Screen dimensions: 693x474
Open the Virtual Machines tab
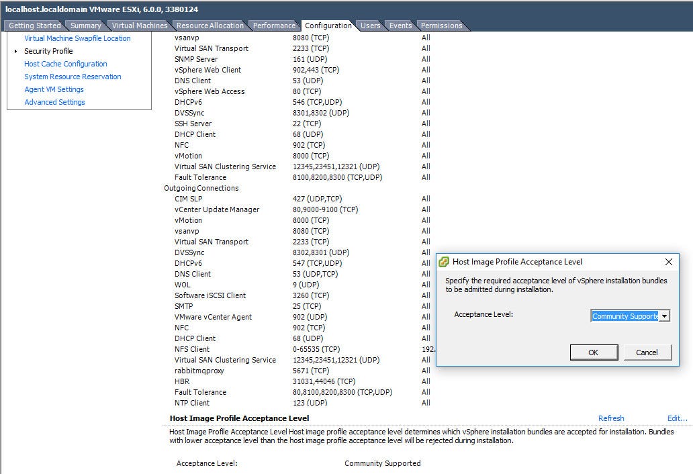[x=140, y=26]
